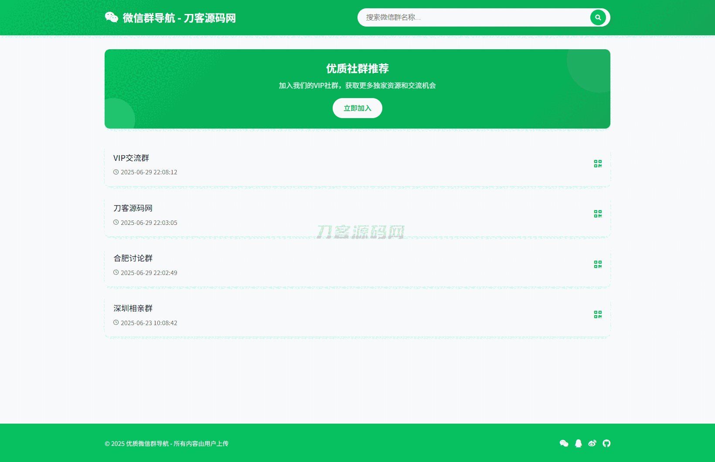The width and height of the screenshot is (715, 462).
Task: Show QR code for 刀客源码网
Action: (x=598, y=214)
